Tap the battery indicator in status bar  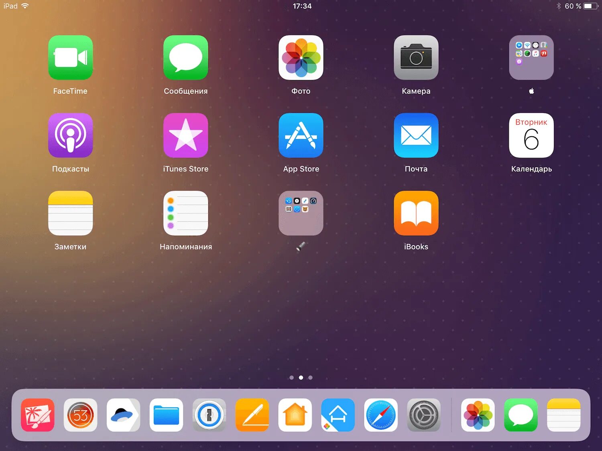point(591,6)
